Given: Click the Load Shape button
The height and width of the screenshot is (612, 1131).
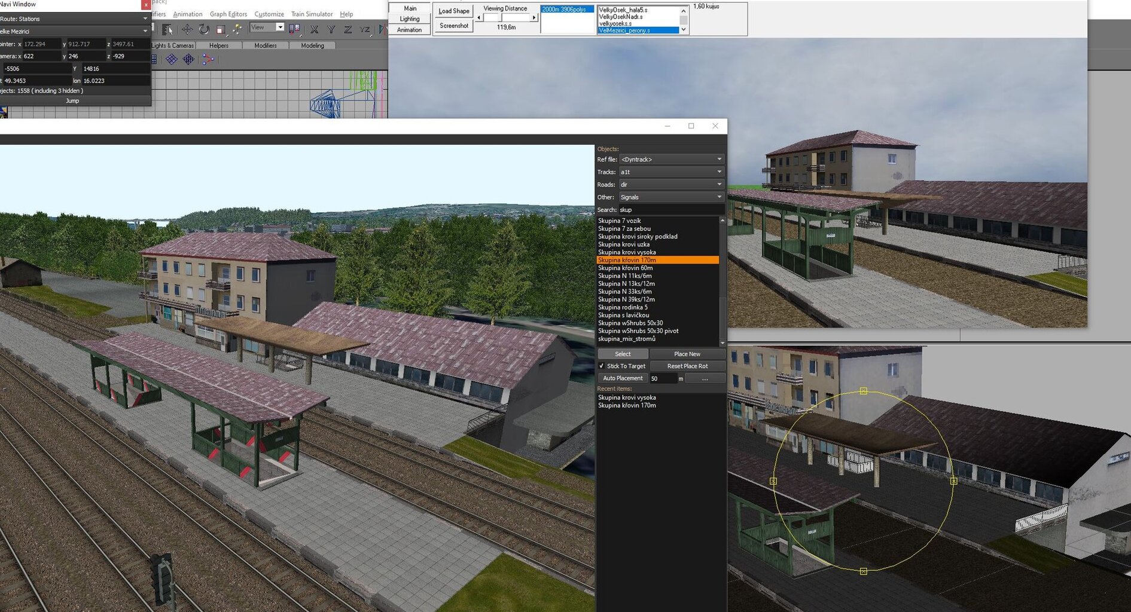Looking at the screenshot, I should coord(453,11).
